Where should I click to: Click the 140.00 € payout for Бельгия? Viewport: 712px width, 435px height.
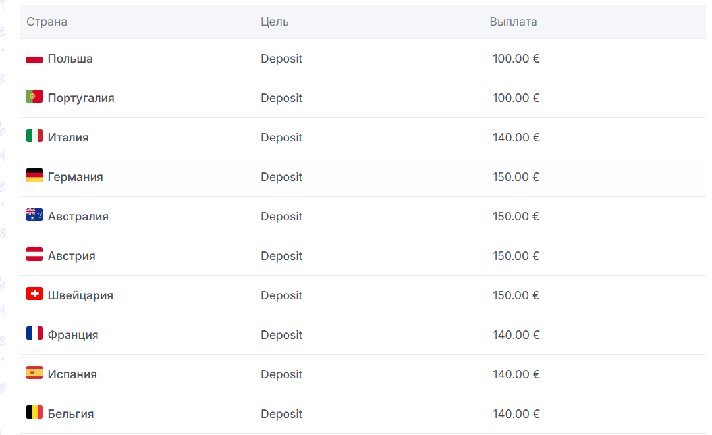[x=516, y=414]
